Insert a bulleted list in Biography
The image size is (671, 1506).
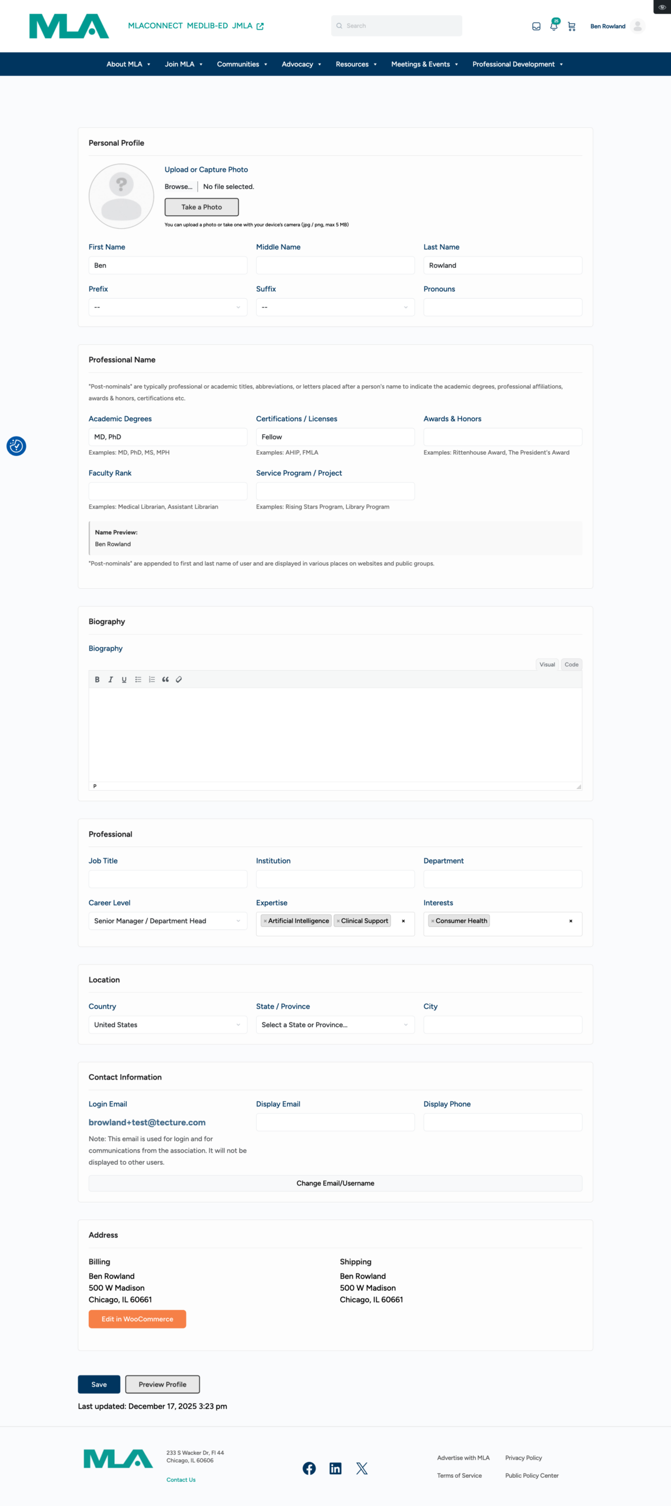pos(138,679)
